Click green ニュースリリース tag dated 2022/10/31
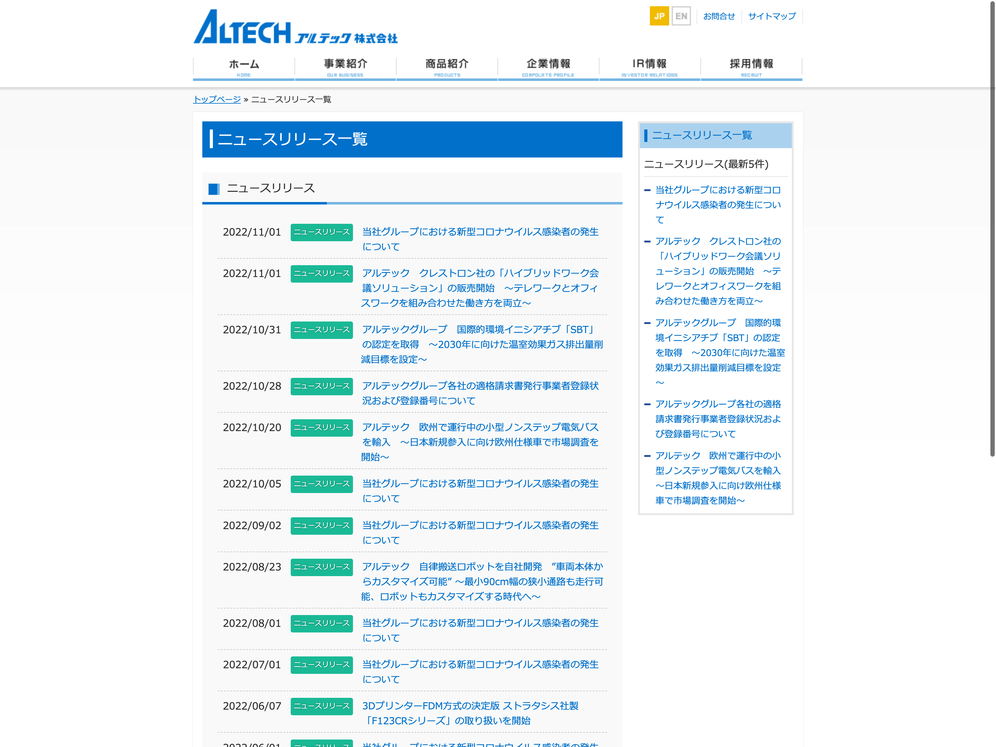This screenshot has width=996, height=747. (x=322, y=330)
